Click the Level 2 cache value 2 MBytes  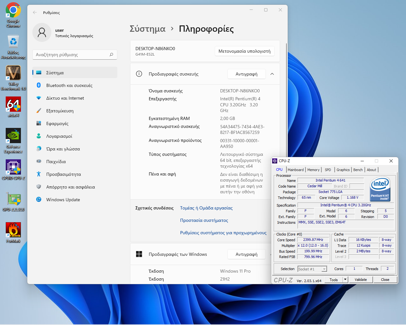(x=363, y=251)
